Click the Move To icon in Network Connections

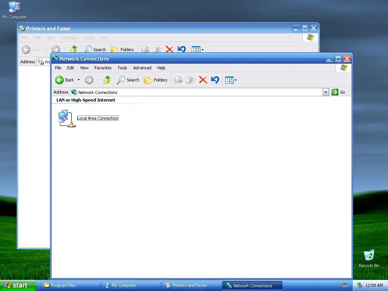click(179, 80)
